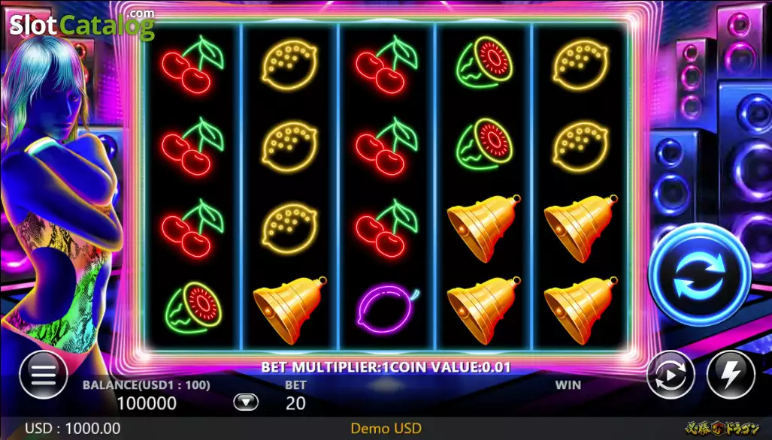
Task: Click the USD 1000.00 balance text
Action: tap(73, 429)
